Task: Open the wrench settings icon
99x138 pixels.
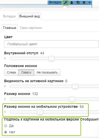Action: (66, 3)
